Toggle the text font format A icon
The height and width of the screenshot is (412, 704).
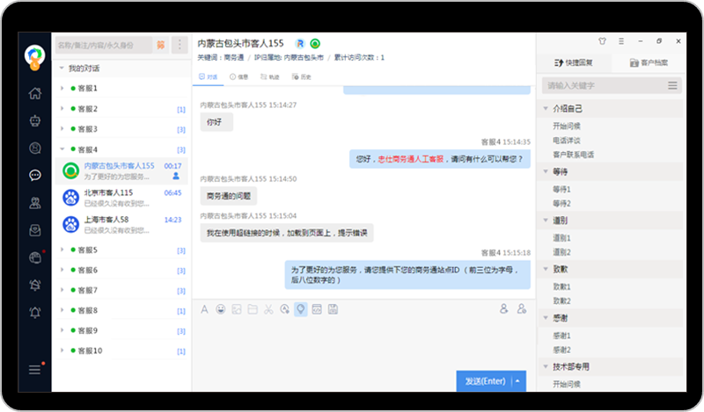[x=204, y=309]
